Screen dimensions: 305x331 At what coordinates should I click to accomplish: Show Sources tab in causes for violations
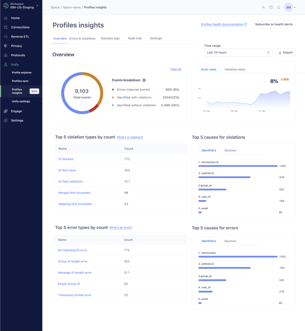pyautogui.click(x=230, y=150)
